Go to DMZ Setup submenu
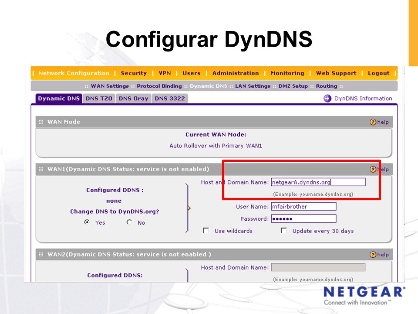This screenshot has height=314, width=418. tap(293, 86)
